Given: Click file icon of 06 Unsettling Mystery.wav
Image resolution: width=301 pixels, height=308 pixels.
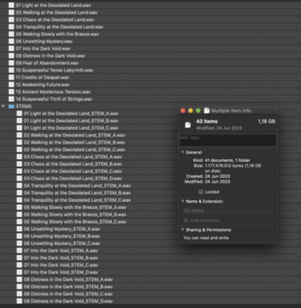Looking at the screenshot, I should point(11,42).
